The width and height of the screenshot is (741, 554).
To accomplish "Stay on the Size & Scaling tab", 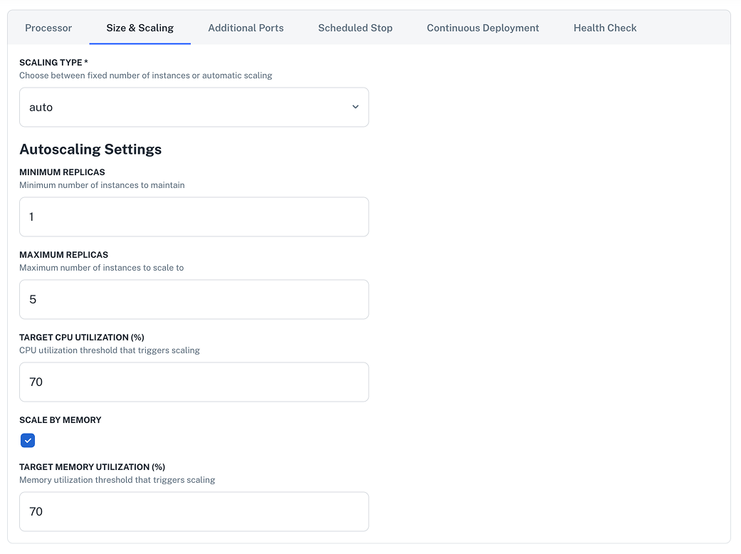I will pyautogui.click(x=140, y=28).
